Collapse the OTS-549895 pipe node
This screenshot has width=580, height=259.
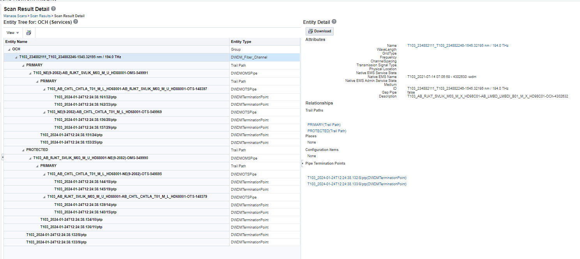[44, 174]
